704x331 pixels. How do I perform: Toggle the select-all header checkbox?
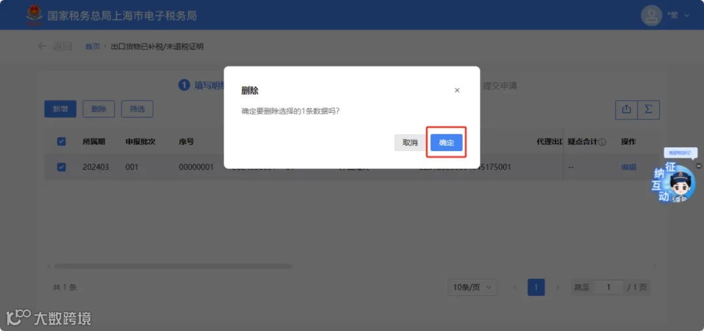[61, 142]
